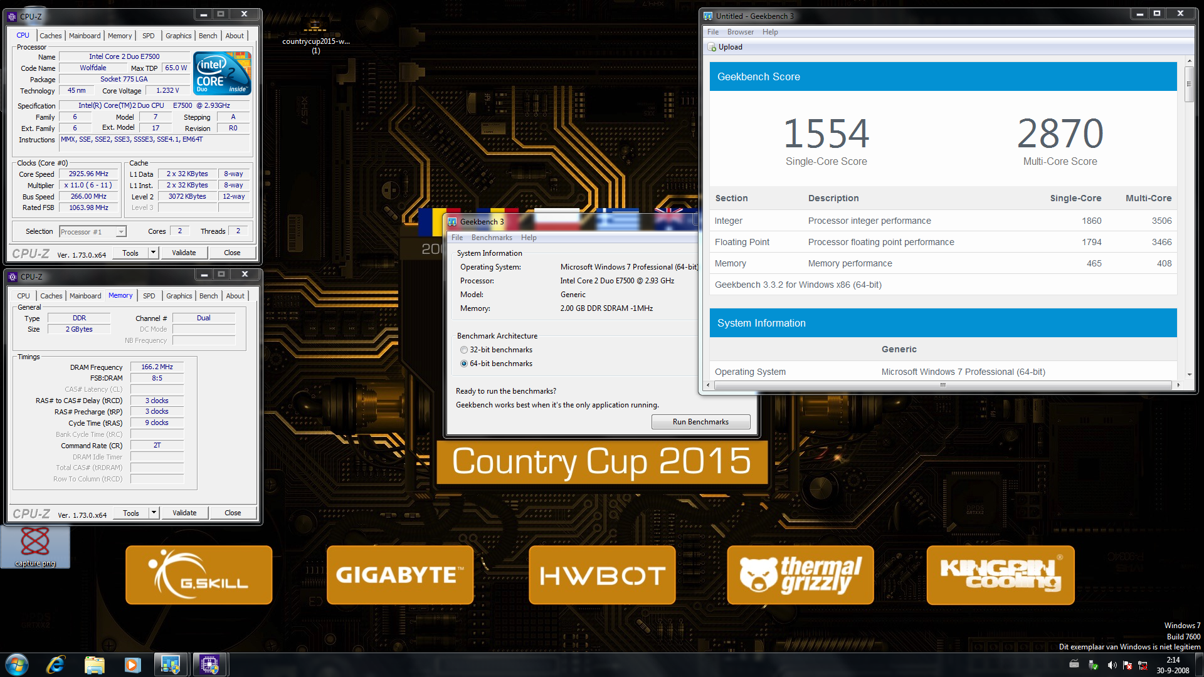Click Validate in bottom CPU-Z window
The height and width of the screenshot is (677, 1204).
pos(184,513)
